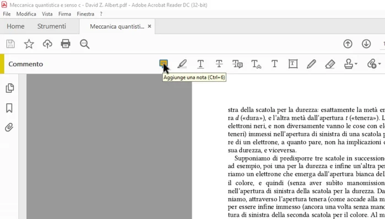Select the Eraser tool
Viewport: 385px width, 219px height.
tap(330, 64)
